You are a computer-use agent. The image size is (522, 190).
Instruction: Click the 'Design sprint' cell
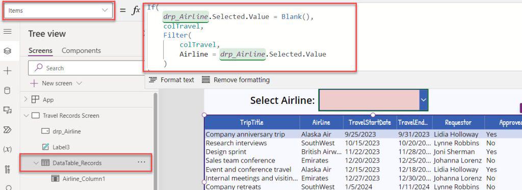[x=226, y=152]
